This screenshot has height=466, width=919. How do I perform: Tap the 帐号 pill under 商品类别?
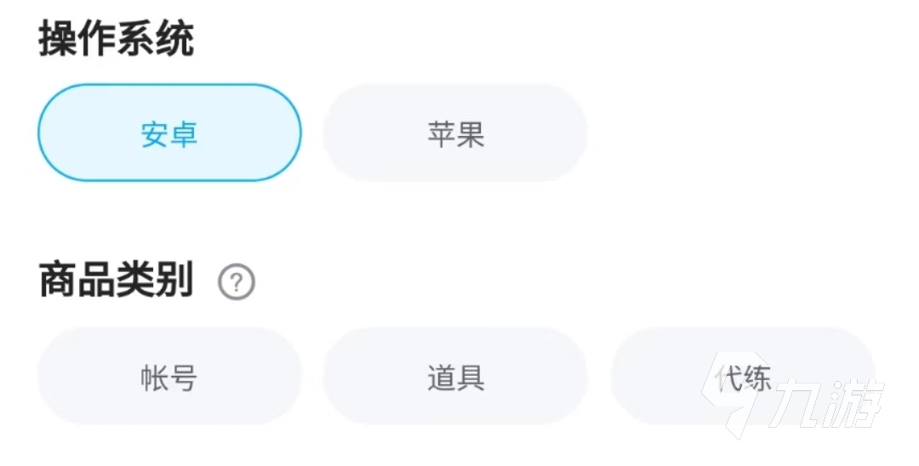(x=169, y=377)
